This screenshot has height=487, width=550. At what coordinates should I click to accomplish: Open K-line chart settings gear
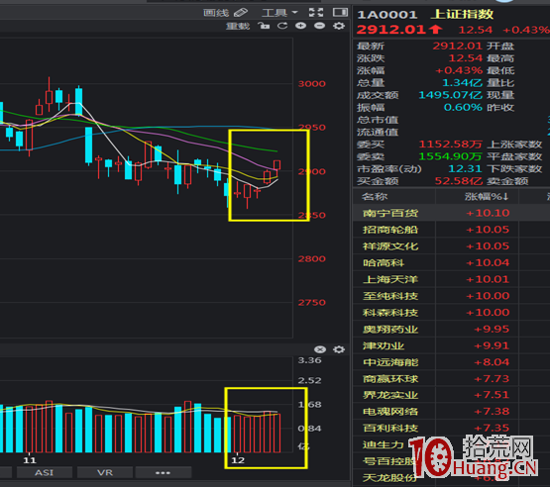click(x=339, y=26)
